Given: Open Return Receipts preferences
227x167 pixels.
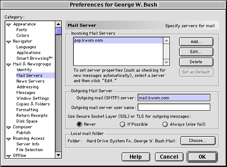Looking at the screenshot, I should (x=32, y=116).
